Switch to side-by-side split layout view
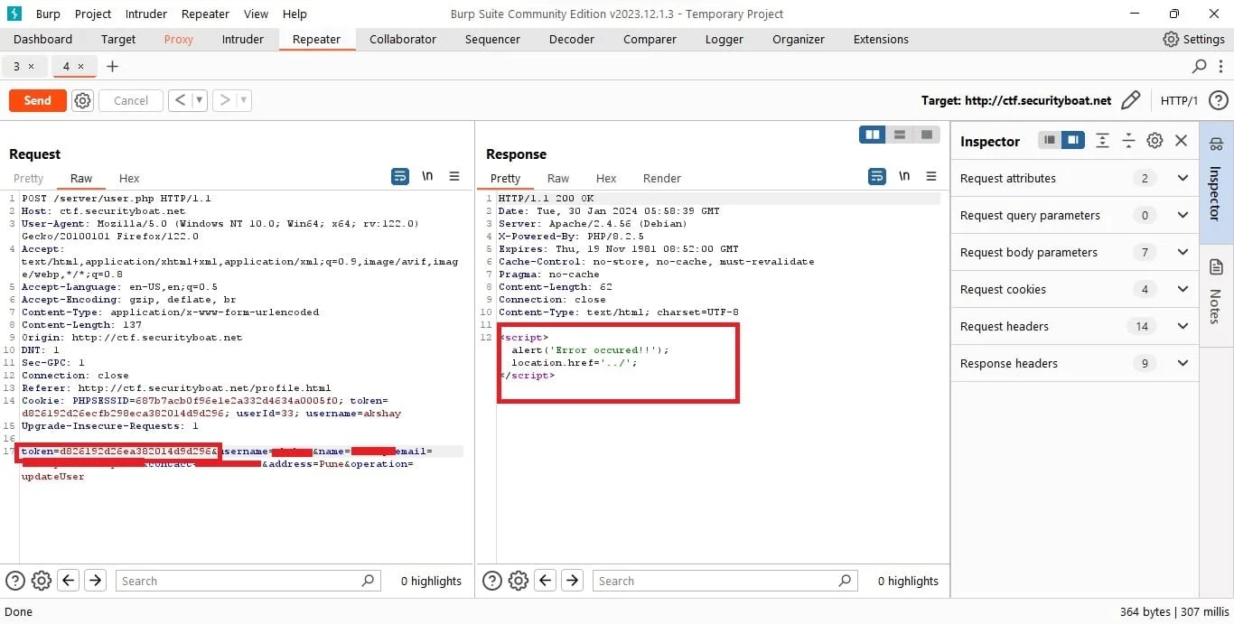Image resolution: width=1234 pixels, height=624 pixels. point(873,135)
